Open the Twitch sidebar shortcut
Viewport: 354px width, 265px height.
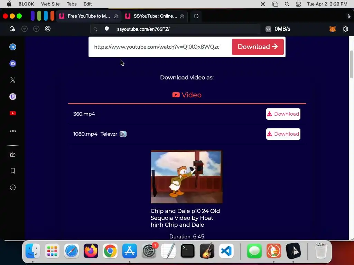(x=13, y=97)
